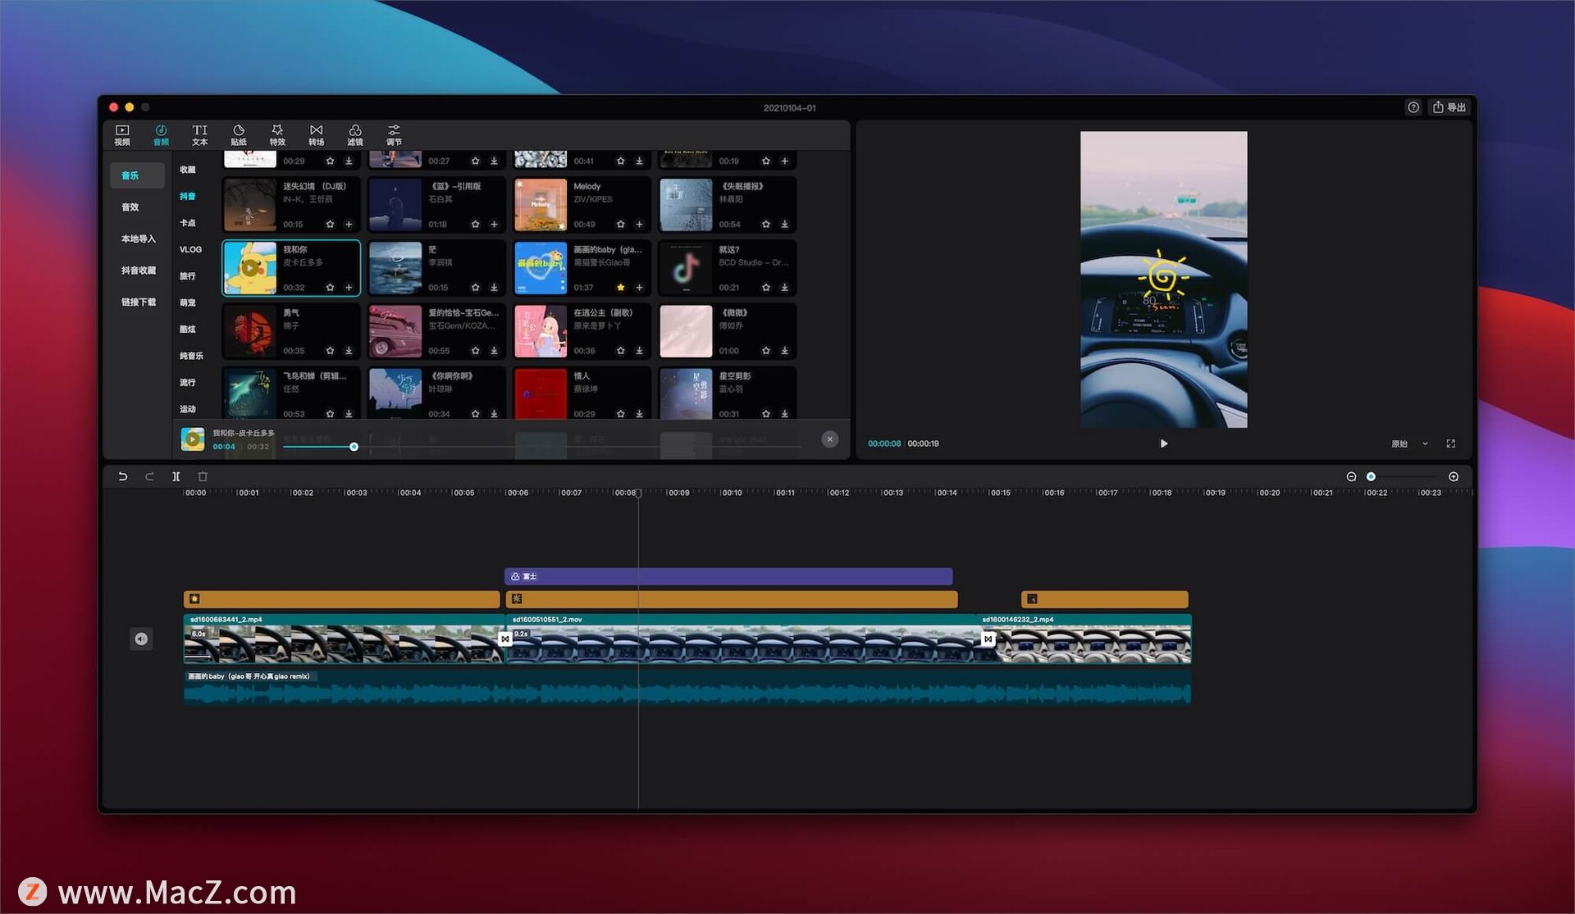
Task: Favorite the song 勇气
Action: (x=330, y=351)
